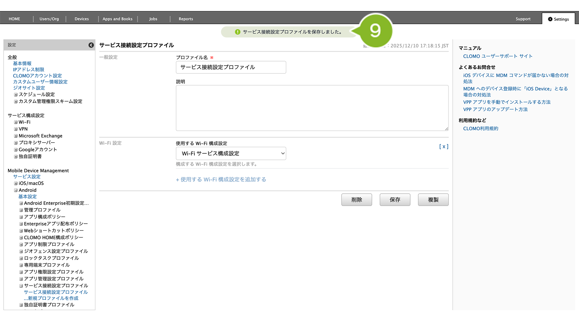Open Apps and Books menu
579x325 pixels.
pos(117,19)
